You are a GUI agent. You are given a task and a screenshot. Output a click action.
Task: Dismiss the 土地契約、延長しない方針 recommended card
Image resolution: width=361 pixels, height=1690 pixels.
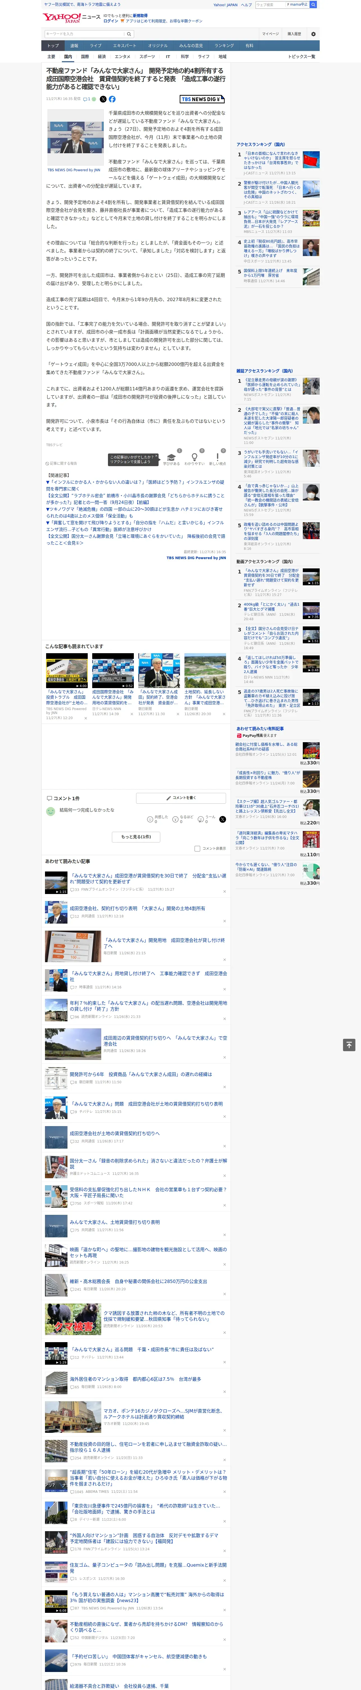pyautogui.click(x=224, y=714)
